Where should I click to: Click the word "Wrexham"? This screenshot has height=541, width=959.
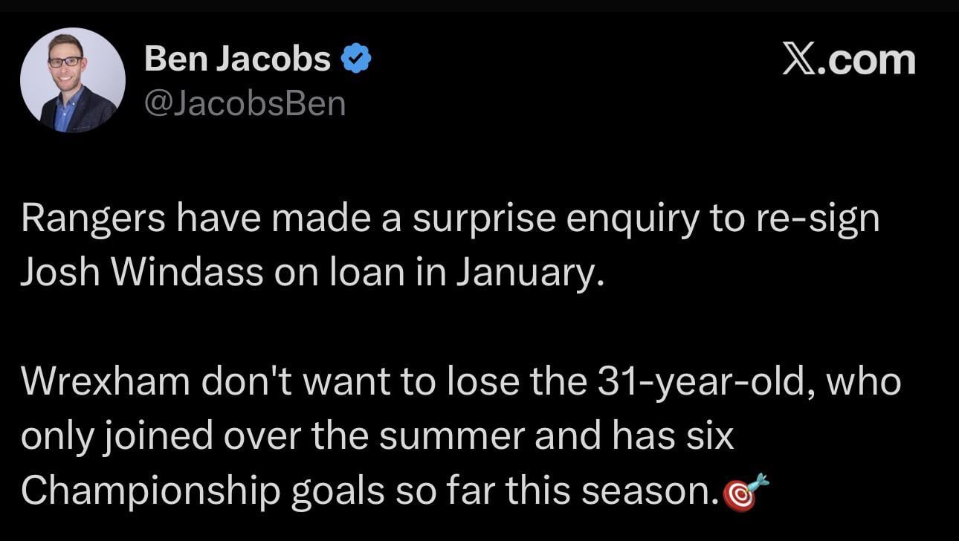[x=106, y=383]
